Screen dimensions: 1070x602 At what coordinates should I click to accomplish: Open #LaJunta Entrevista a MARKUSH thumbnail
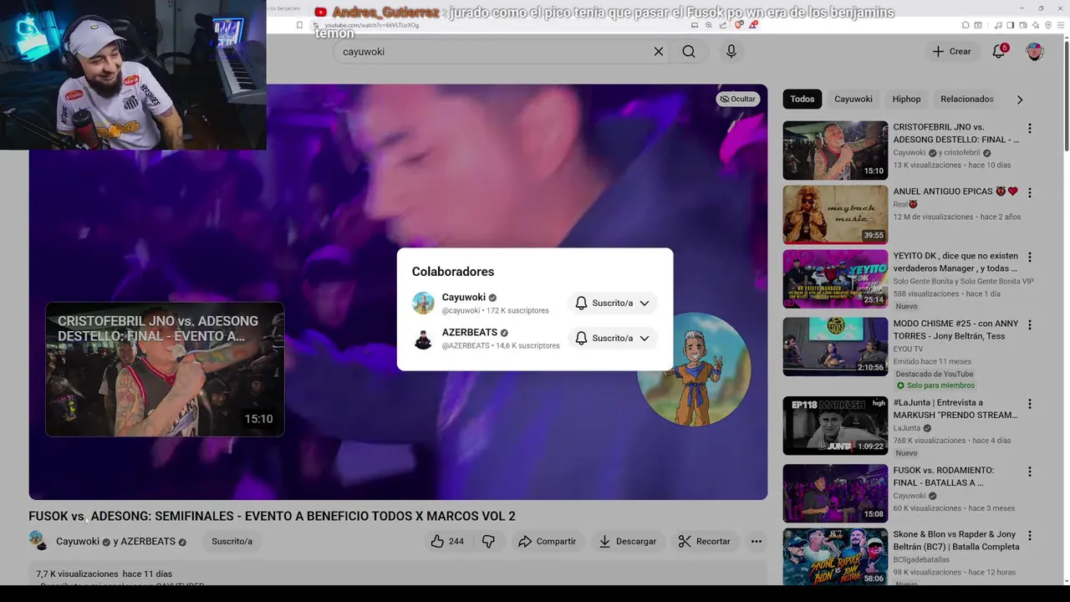835,426
